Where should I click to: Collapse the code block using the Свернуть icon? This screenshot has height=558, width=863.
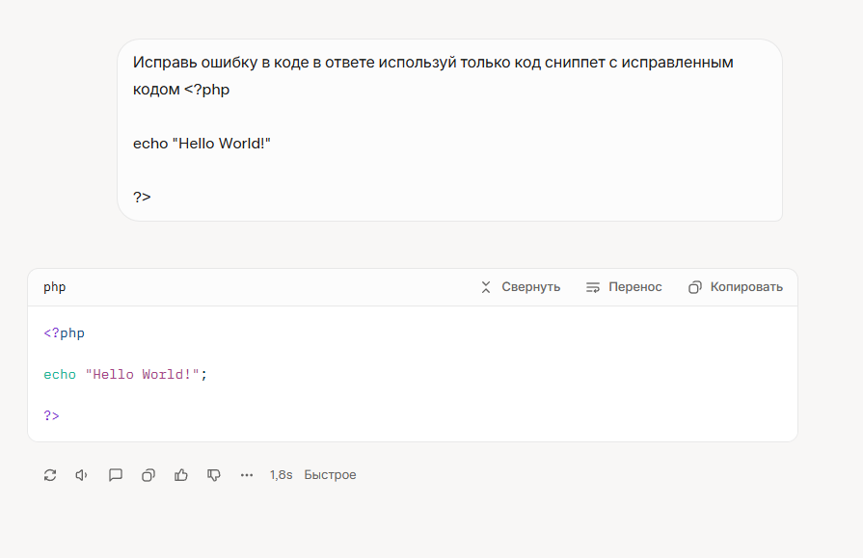[486, 287]
